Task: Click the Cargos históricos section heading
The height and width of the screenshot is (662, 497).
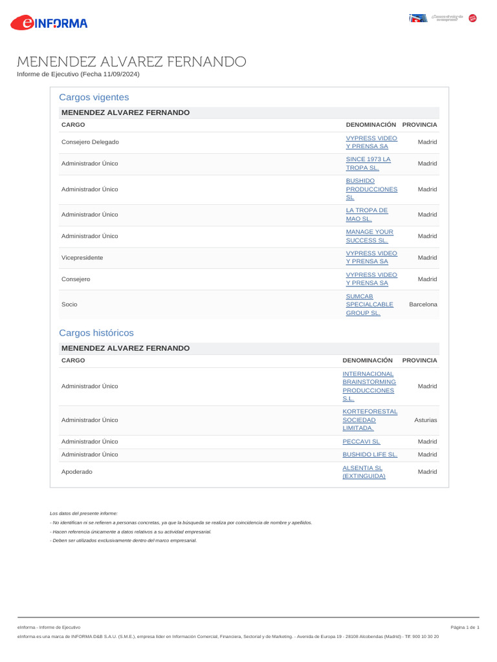Action: (x=96, y=332)
